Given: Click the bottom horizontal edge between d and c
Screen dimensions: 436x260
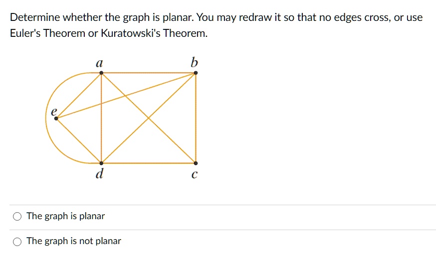Looking at the screenshot, I should pos(149,163).
